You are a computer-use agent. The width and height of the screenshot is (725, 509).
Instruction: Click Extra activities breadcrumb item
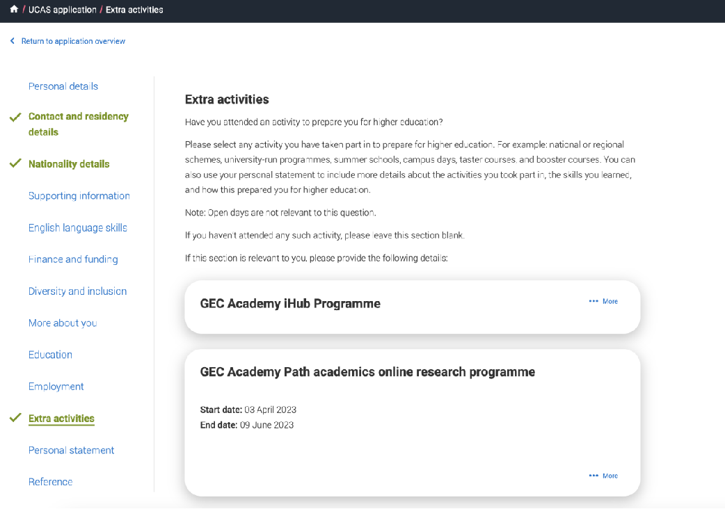point(134,10)
